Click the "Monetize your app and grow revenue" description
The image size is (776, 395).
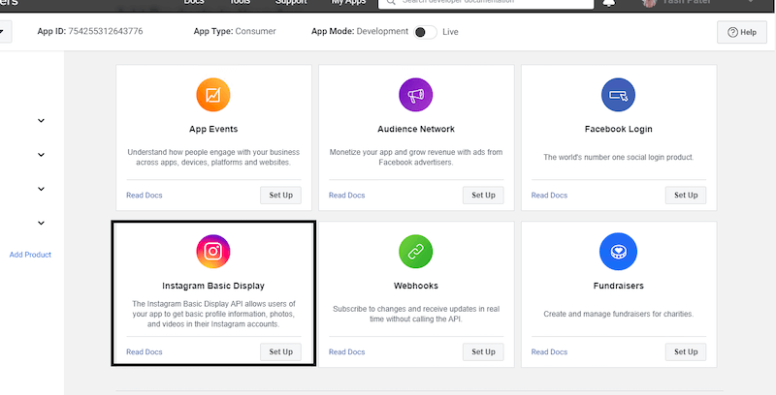(x=416, y=157)
